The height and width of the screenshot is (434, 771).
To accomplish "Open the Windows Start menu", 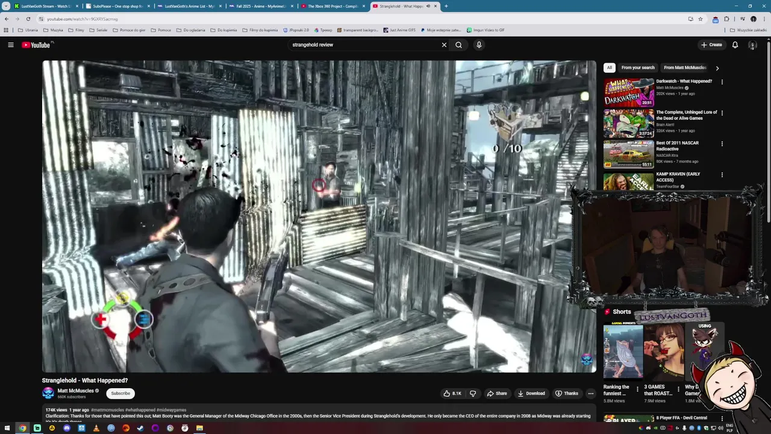I will pyautogui.click(x=7, y=428).
